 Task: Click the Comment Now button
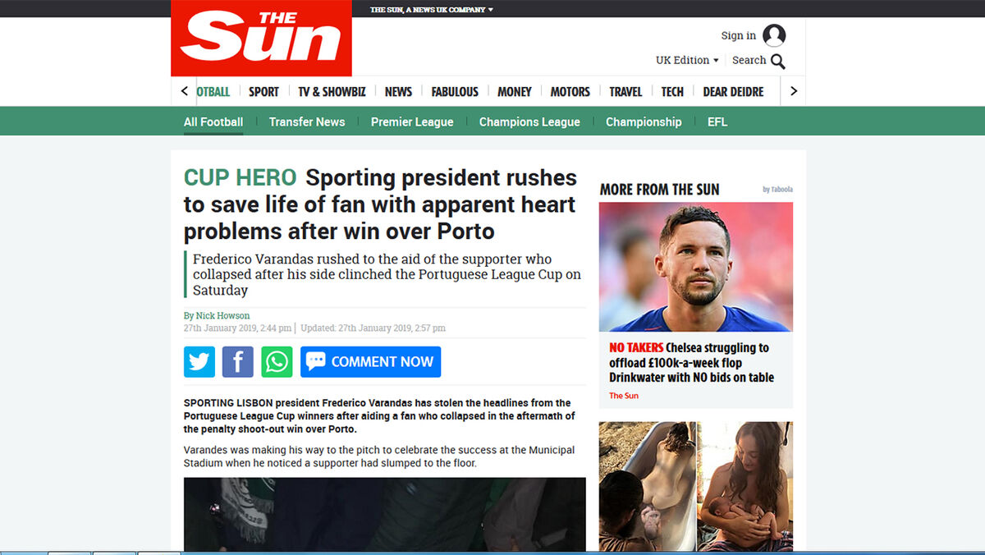370,361
